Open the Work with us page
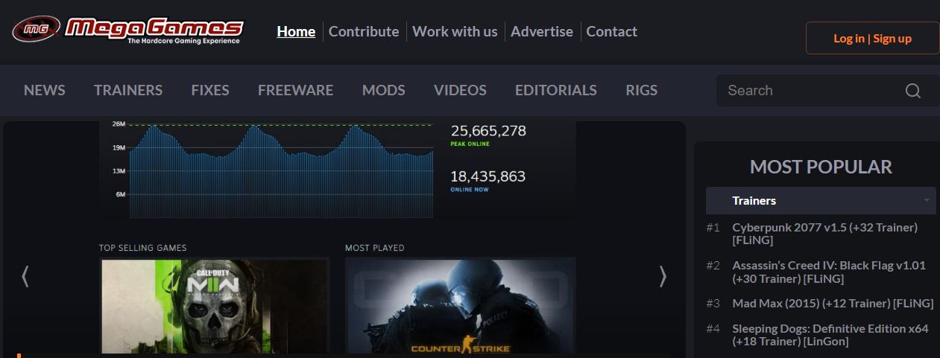The height and width of the screenshot is (358, 940). [x=455, y=31]
